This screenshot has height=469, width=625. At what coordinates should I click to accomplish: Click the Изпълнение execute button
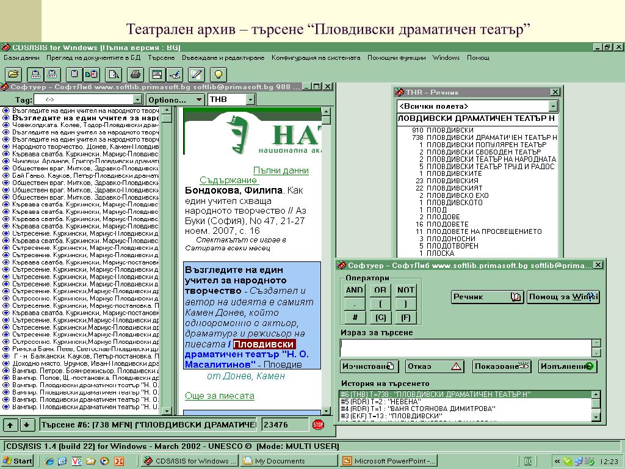567,366
